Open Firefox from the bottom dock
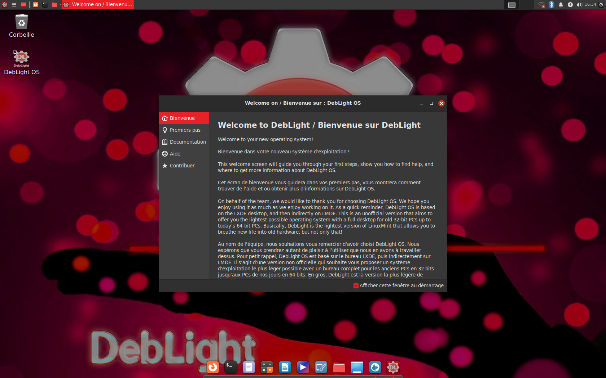Screen dimensions: 606x378 (x=213, y=367)
